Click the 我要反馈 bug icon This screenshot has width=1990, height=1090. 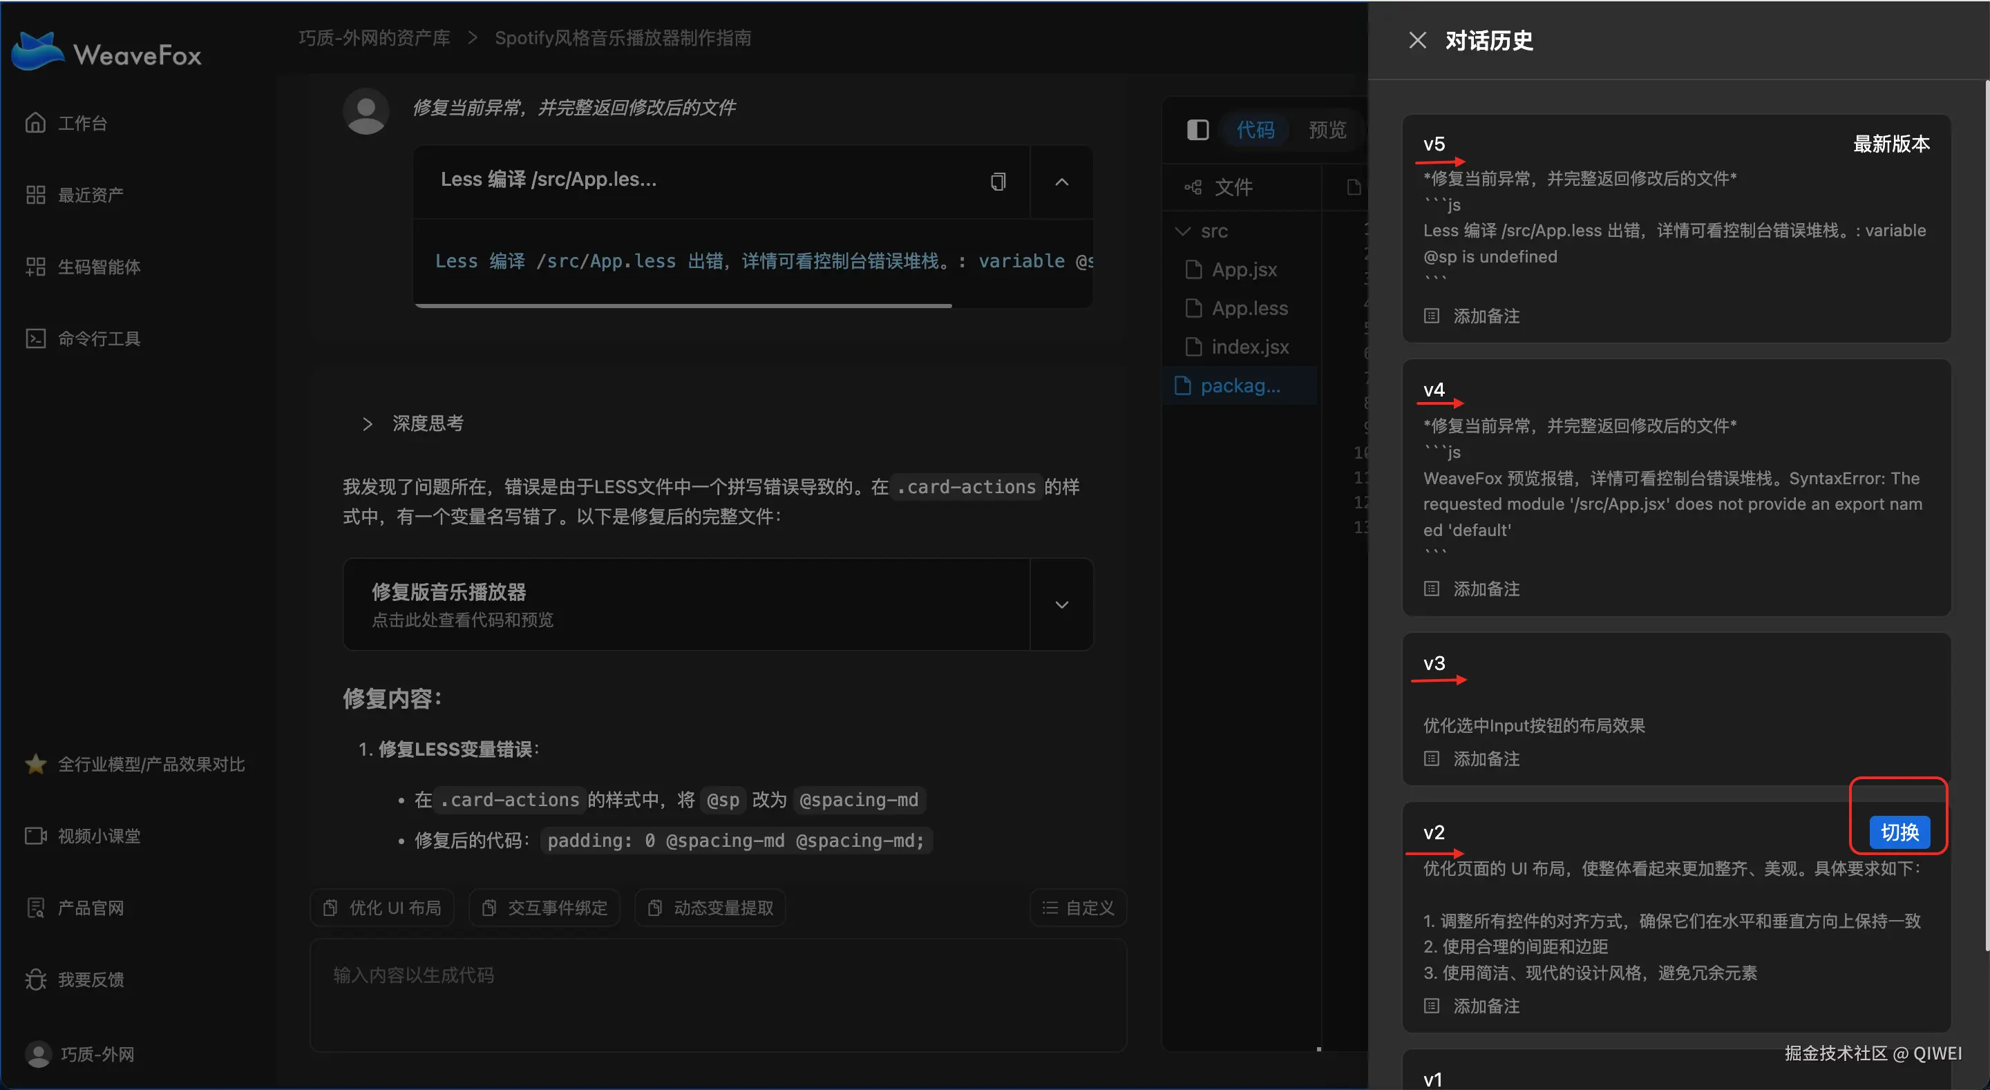coord(35,979)
